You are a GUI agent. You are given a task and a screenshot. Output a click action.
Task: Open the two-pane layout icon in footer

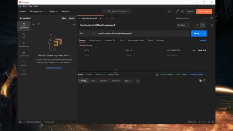(209, 122)
